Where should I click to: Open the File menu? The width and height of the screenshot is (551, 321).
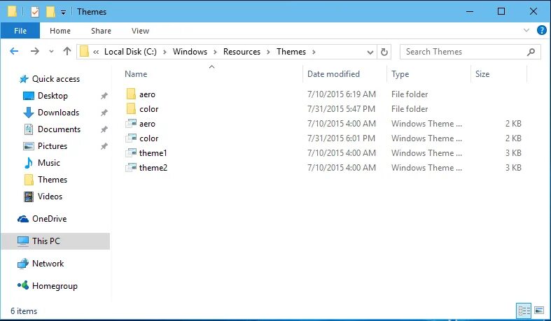[x=20, y=31]
